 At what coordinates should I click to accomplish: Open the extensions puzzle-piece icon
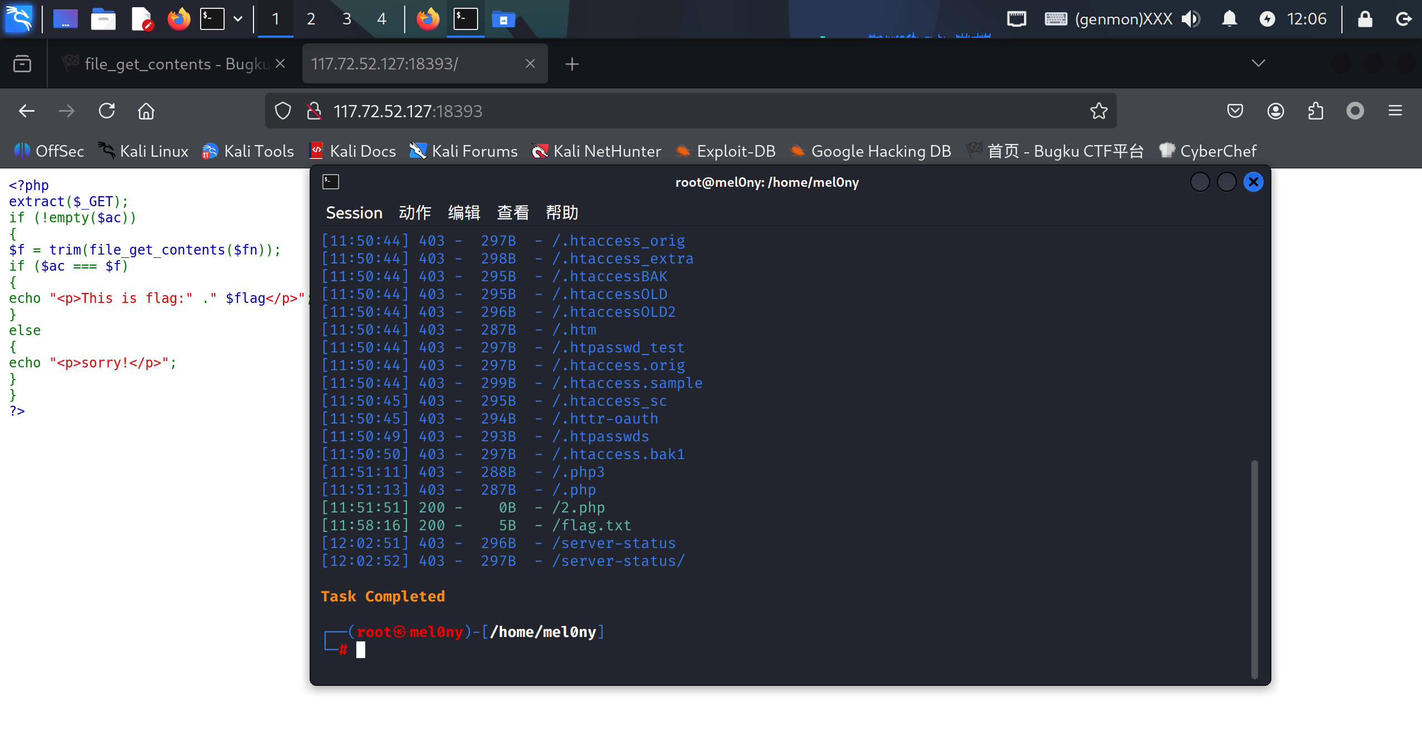click(x=1315, y=111)
